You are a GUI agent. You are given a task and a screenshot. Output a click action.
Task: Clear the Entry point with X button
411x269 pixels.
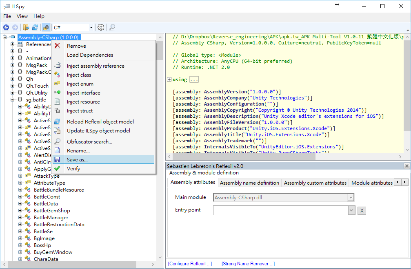362,210
